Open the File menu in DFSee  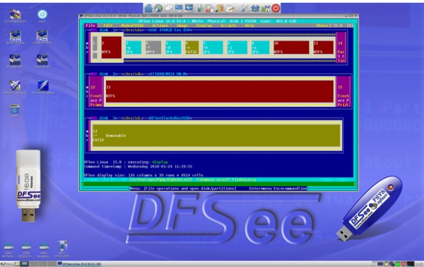click(90, 25)
